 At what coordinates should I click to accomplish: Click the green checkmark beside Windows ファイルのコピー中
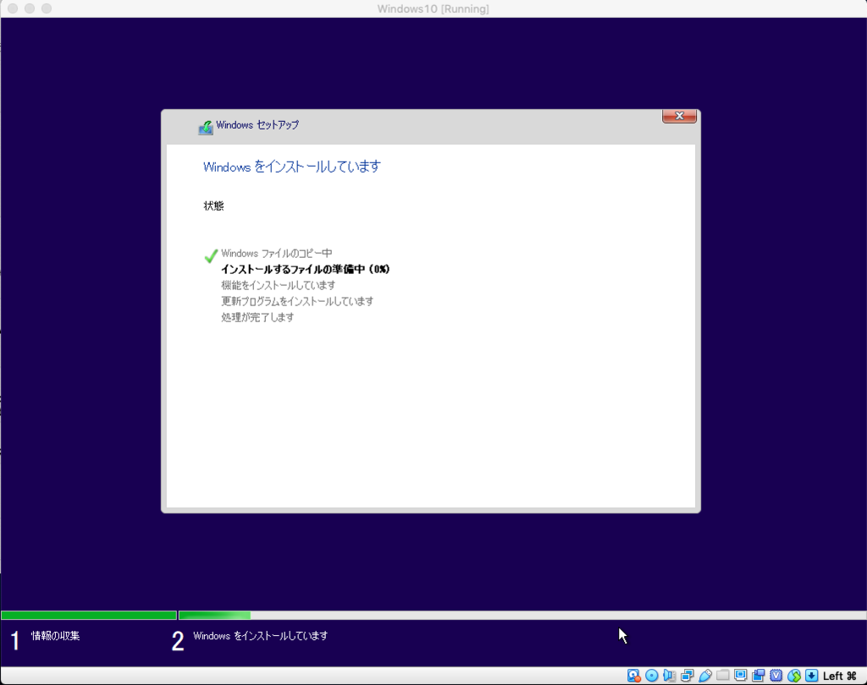point(211,255)
